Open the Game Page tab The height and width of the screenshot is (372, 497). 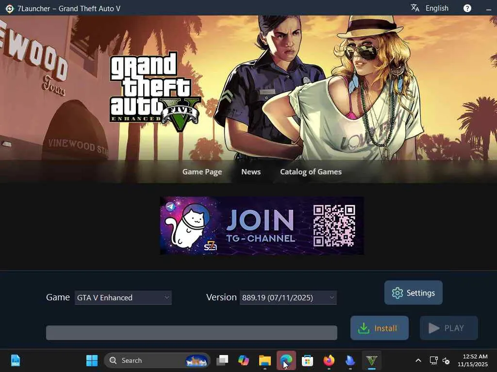(x=202, y=172)
